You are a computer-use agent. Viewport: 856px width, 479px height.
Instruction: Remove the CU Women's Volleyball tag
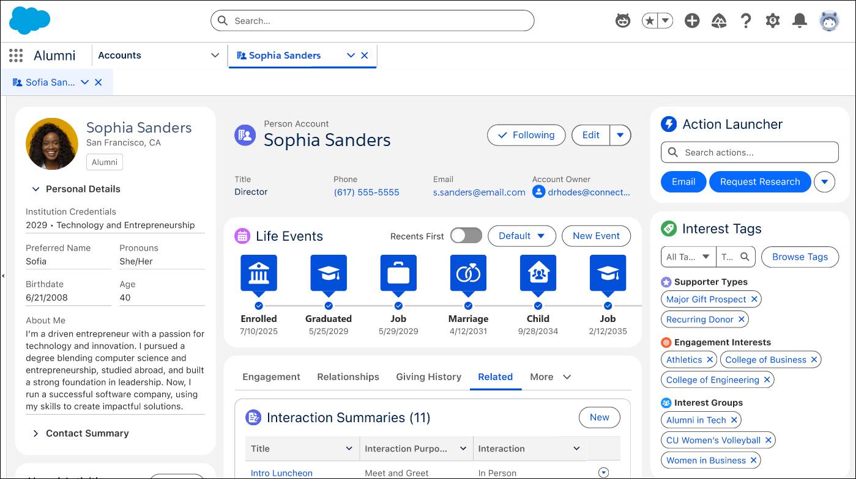click(769, 441)
